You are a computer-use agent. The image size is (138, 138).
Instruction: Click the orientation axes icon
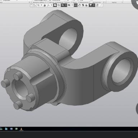(48, 5)
